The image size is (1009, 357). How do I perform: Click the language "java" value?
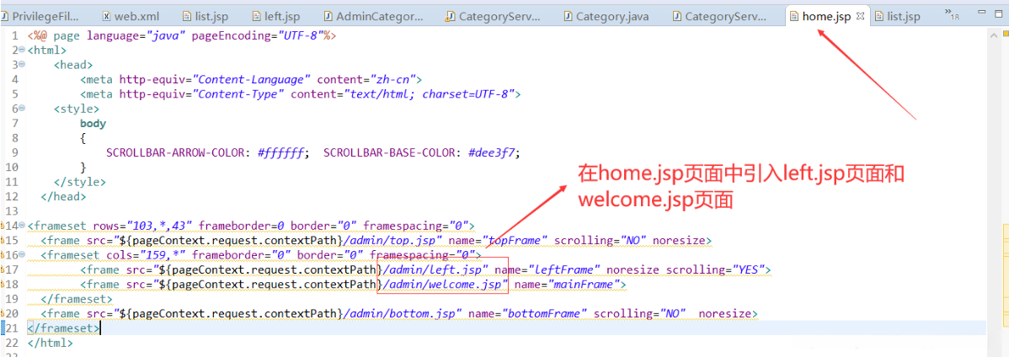click(165, 35)
